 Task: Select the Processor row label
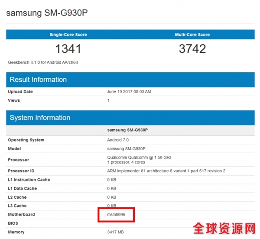(19, 160)
